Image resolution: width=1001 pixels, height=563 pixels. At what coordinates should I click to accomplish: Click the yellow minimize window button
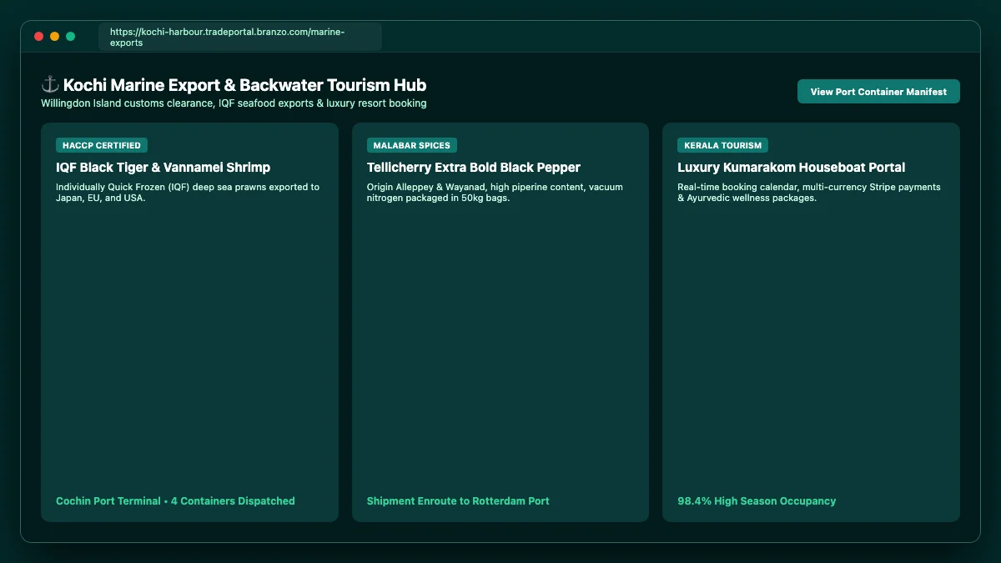click(54, 36)
